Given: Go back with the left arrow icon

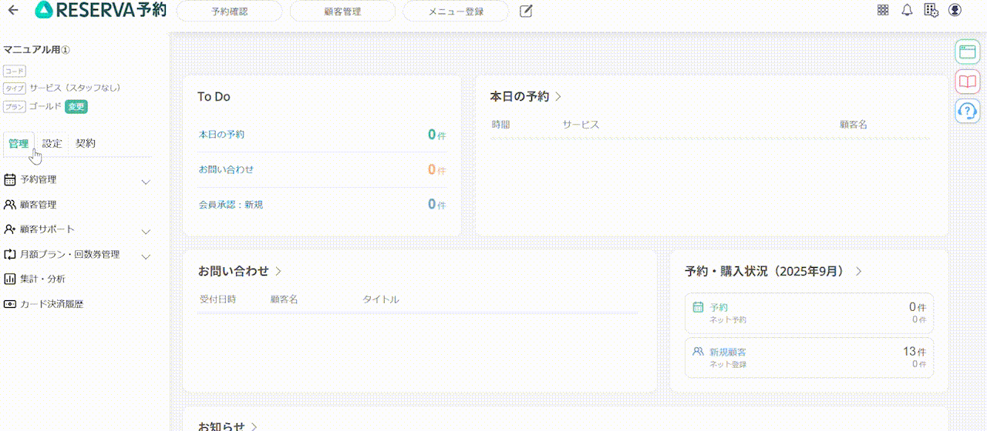Looking at the screenshot, I should coord(13,11).
